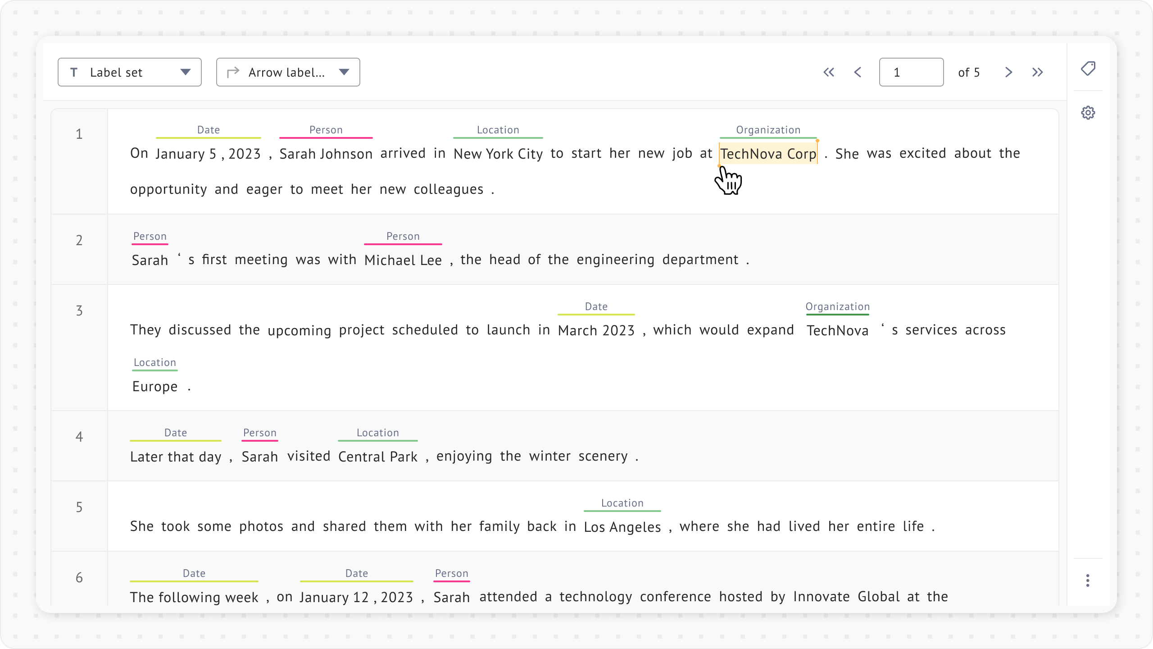Jump to the first page with double-left arrows
This screenshot has height=649, width=1153.
829,72
